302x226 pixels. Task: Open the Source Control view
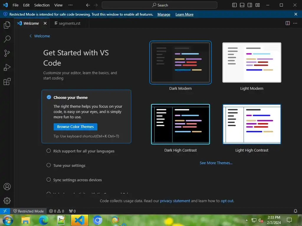point(7,53)
